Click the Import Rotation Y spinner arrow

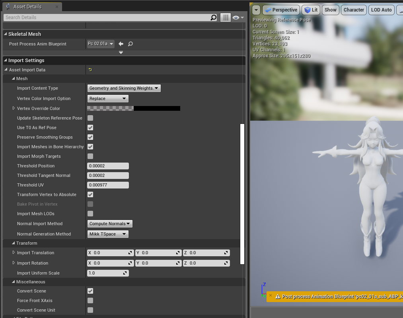point(178,263)
